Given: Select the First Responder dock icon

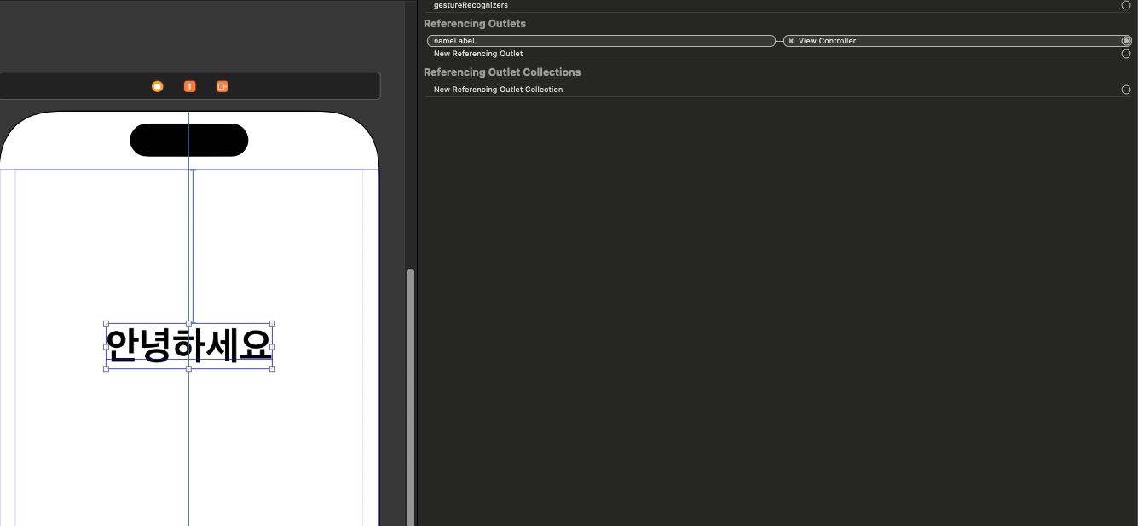Looking at the screenshot, I should click(x=190, y=86).
